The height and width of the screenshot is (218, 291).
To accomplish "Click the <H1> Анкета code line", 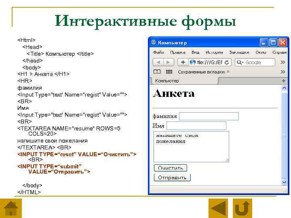I will (43, 74).
